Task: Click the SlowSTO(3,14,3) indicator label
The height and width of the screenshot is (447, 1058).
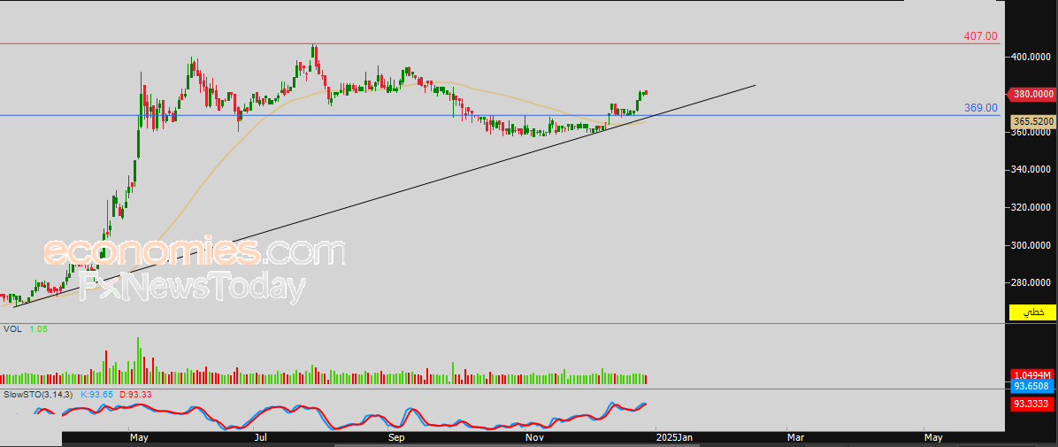Action: (x=38, y=393)
